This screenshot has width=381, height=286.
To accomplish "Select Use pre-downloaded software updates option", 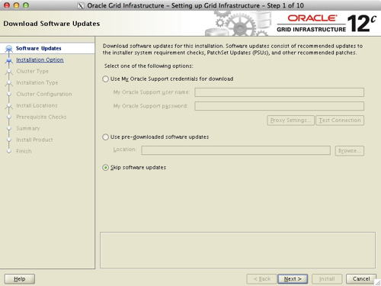I will (x=106, y=137).
